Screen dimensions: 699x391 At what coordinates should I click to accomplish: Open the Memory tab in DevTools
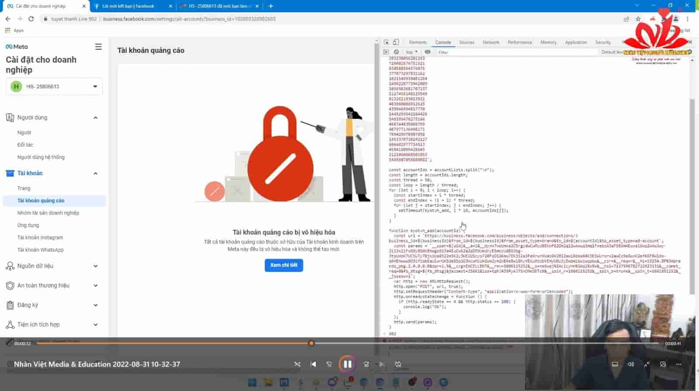(x=548, y=42)
